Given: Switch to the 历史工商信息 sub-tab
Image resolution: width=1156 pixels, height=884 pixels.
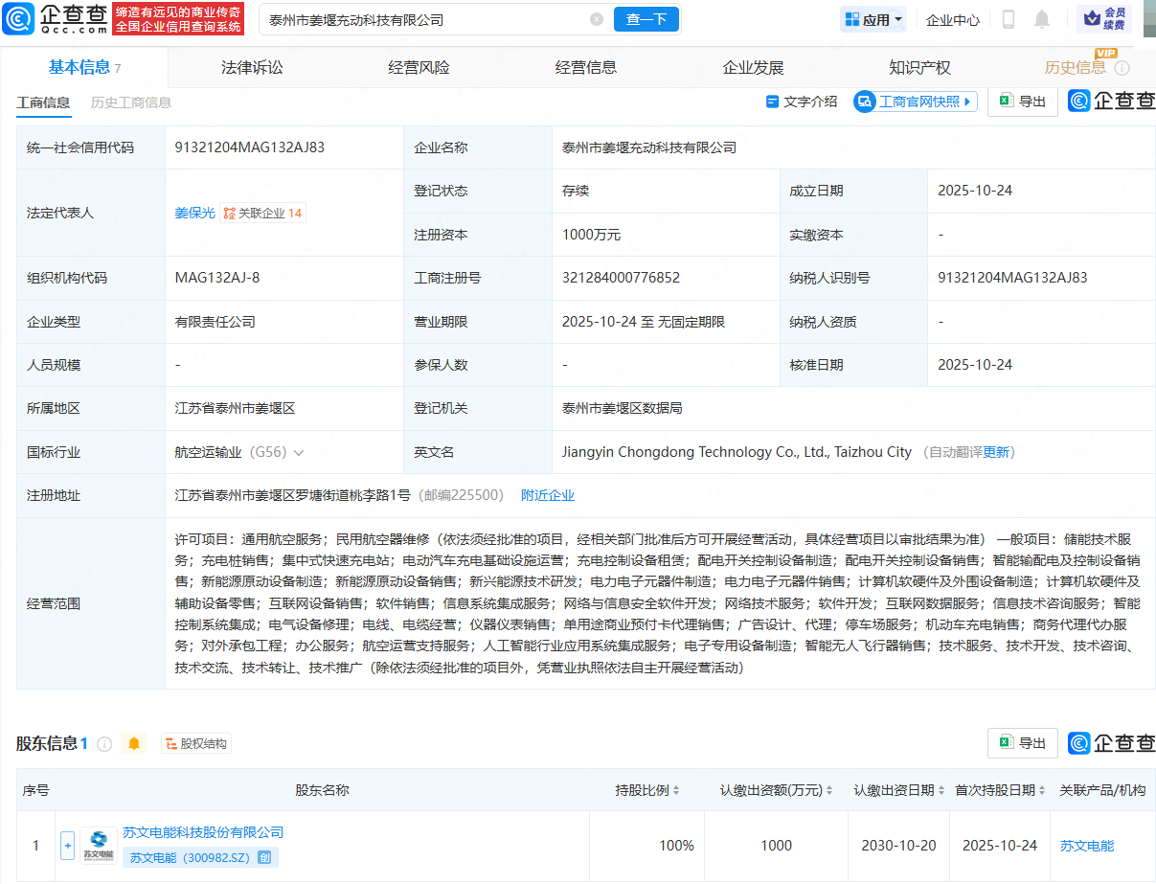Looking at the screenshot, I should [130, 102].
